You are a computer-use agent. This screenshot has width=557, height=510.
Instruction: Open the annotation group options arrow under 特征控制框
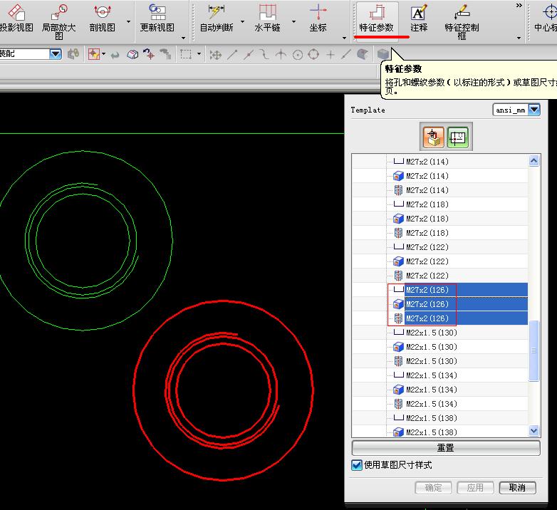coord(519,38)
